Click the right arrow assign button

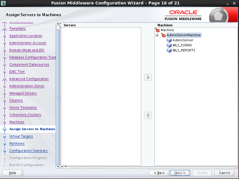click(x=148, y=77)
